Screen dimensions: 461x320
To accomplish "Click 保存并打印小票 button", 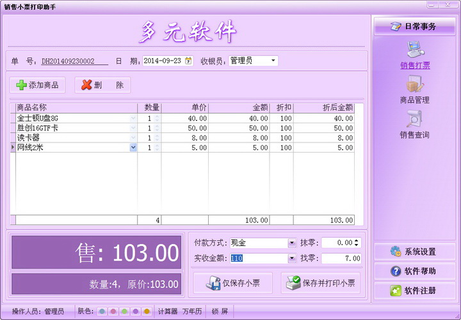I will point(320,283).
